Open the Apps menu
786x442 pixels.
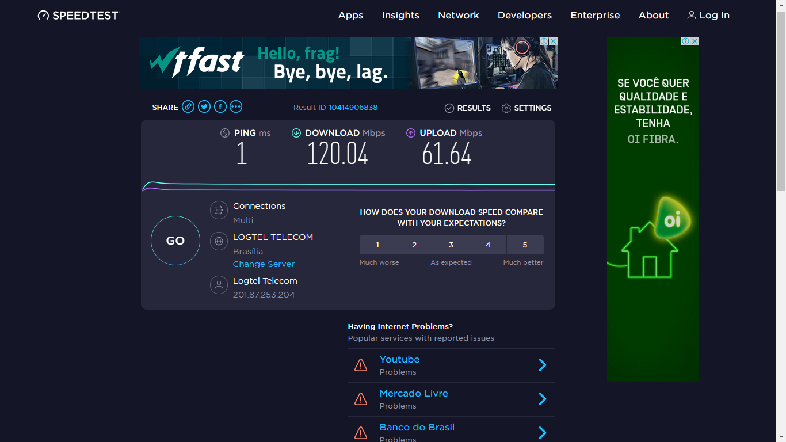point(351,16)
